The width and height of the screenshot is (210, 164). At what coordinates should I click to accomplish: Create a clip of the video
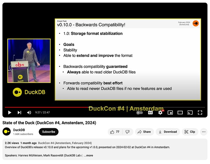[x=190, y=132]
